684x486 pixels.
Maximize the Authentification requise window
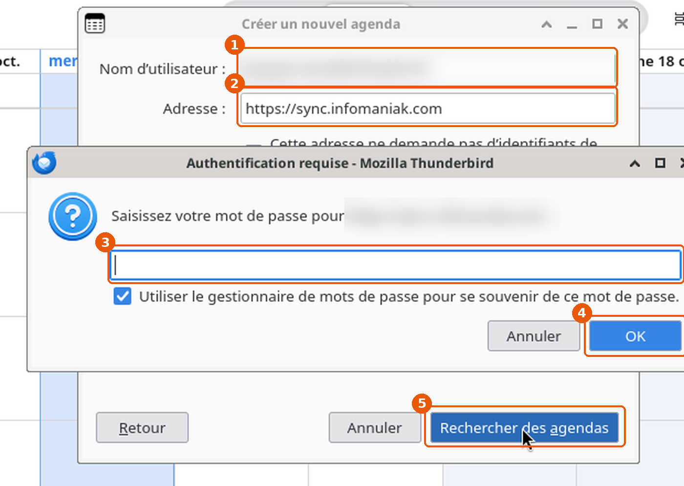(x=660, y=163)
